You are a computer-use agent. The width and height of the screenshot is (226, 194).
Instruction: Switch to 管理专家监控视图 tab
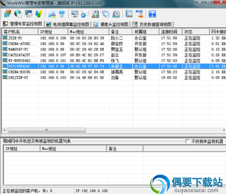(x=23, y=24)
